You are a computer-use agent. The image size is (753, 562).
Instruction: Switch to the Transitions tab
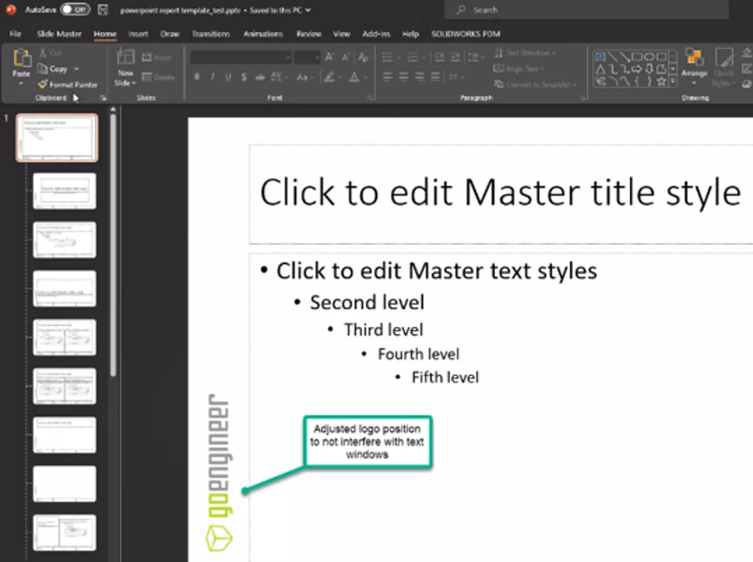[211, 33]
